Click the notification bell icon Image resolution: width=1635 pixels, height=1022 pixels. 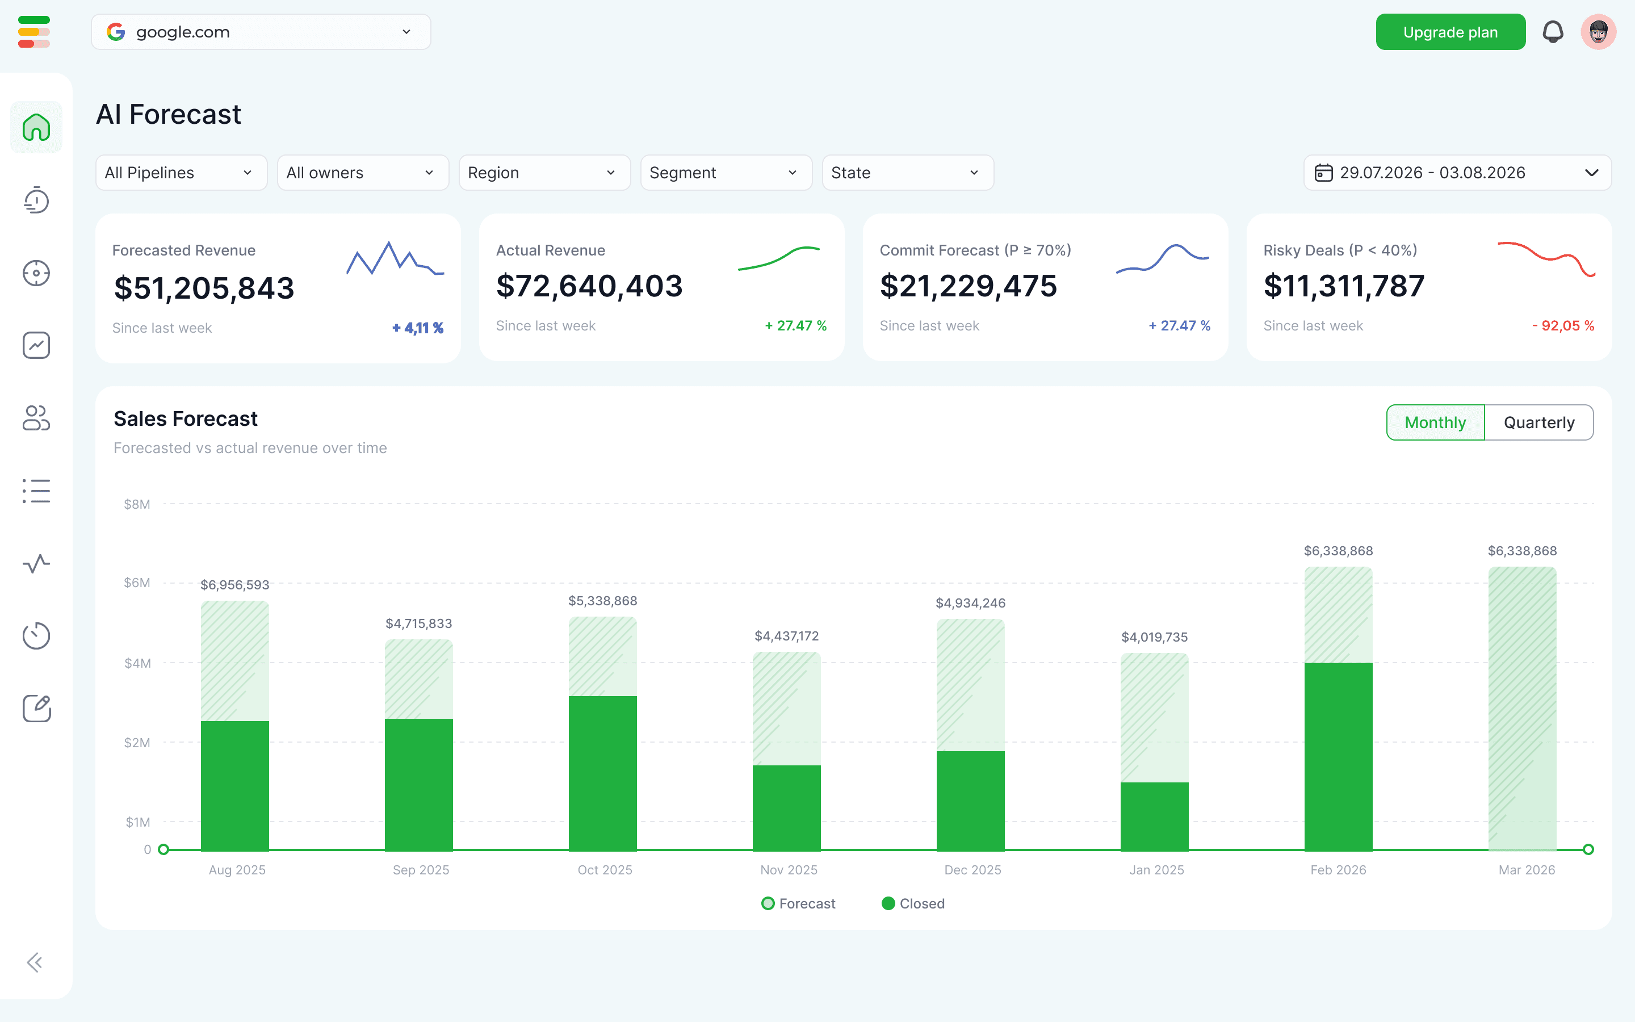pos(1553,32)
